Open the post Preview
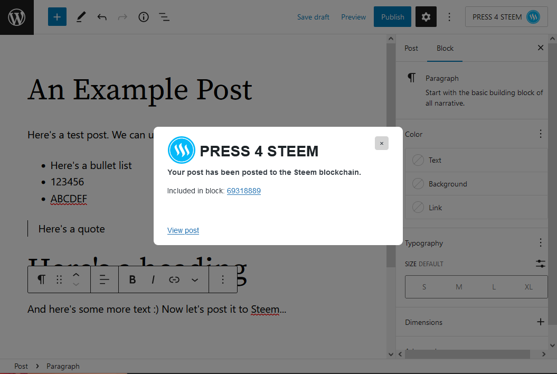This screenshot has width=557, height=374. pyautogui.click(x=353, y=17)
